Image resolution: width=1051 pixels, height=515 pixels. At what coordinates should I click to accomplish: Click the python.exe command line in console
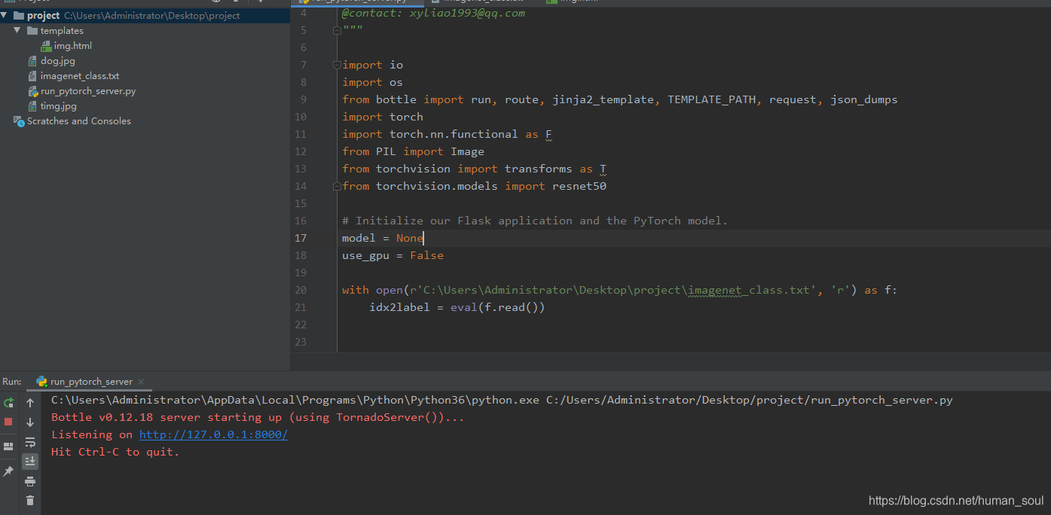(x=502, y=400)
